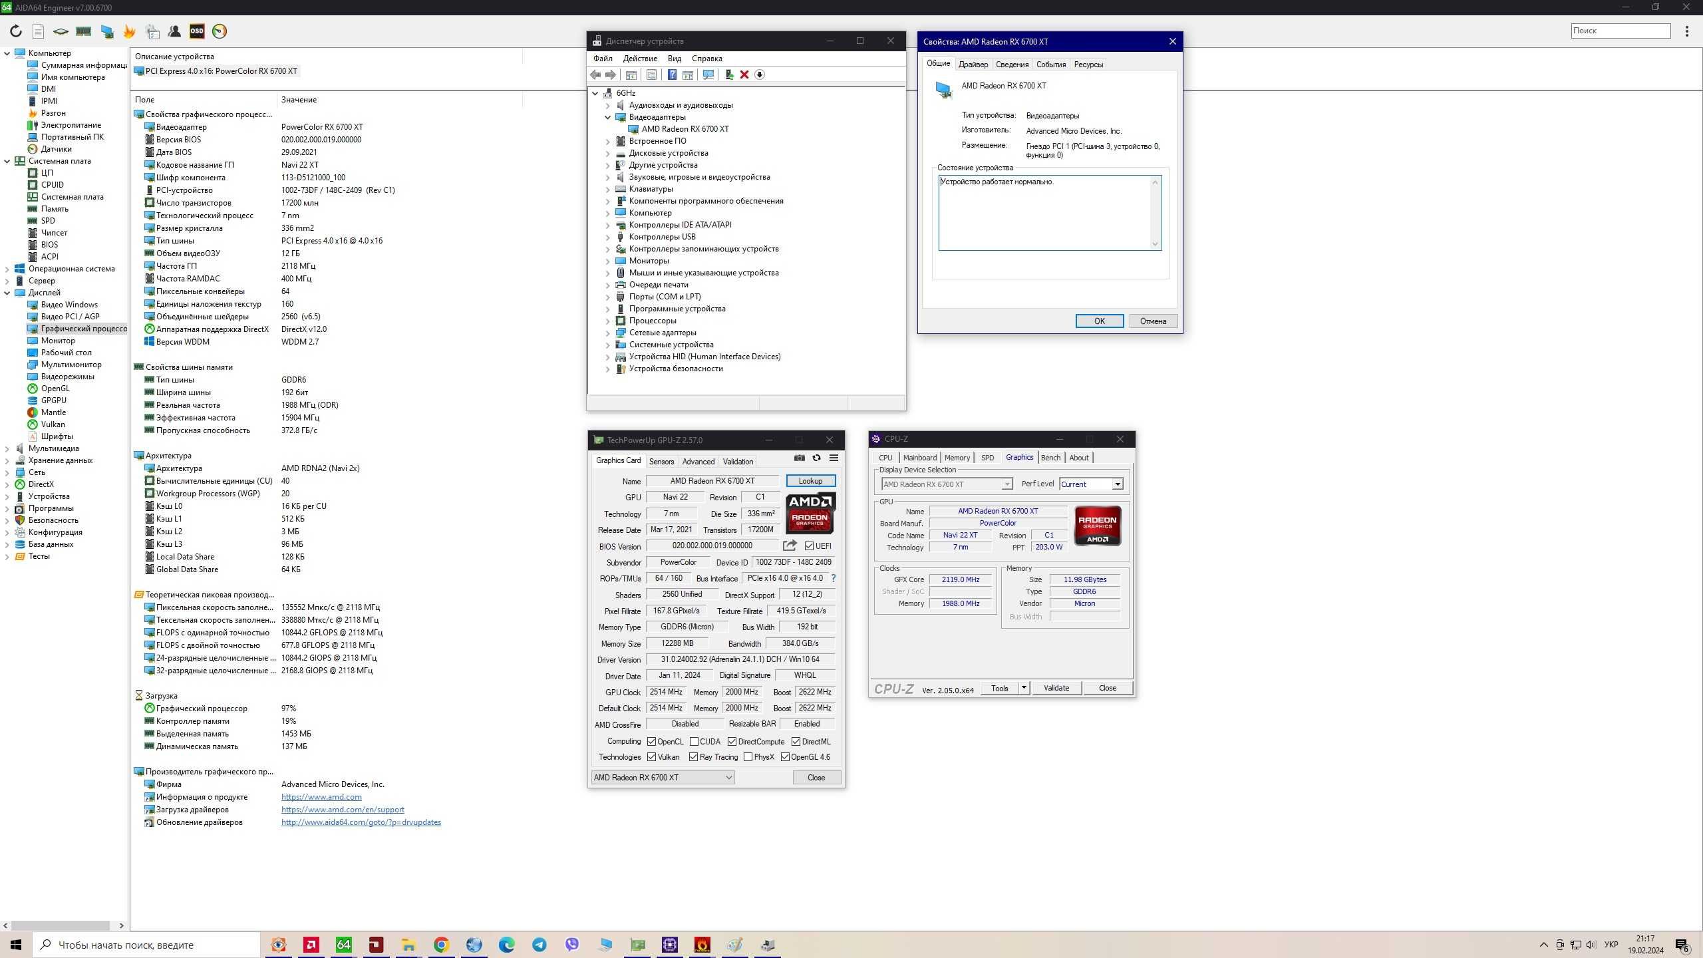Image resolution: width=1703 pixels, height=958 pixels.
Task: Expand the Мониторы node in Device Manager
Action: tap(607, 261)
